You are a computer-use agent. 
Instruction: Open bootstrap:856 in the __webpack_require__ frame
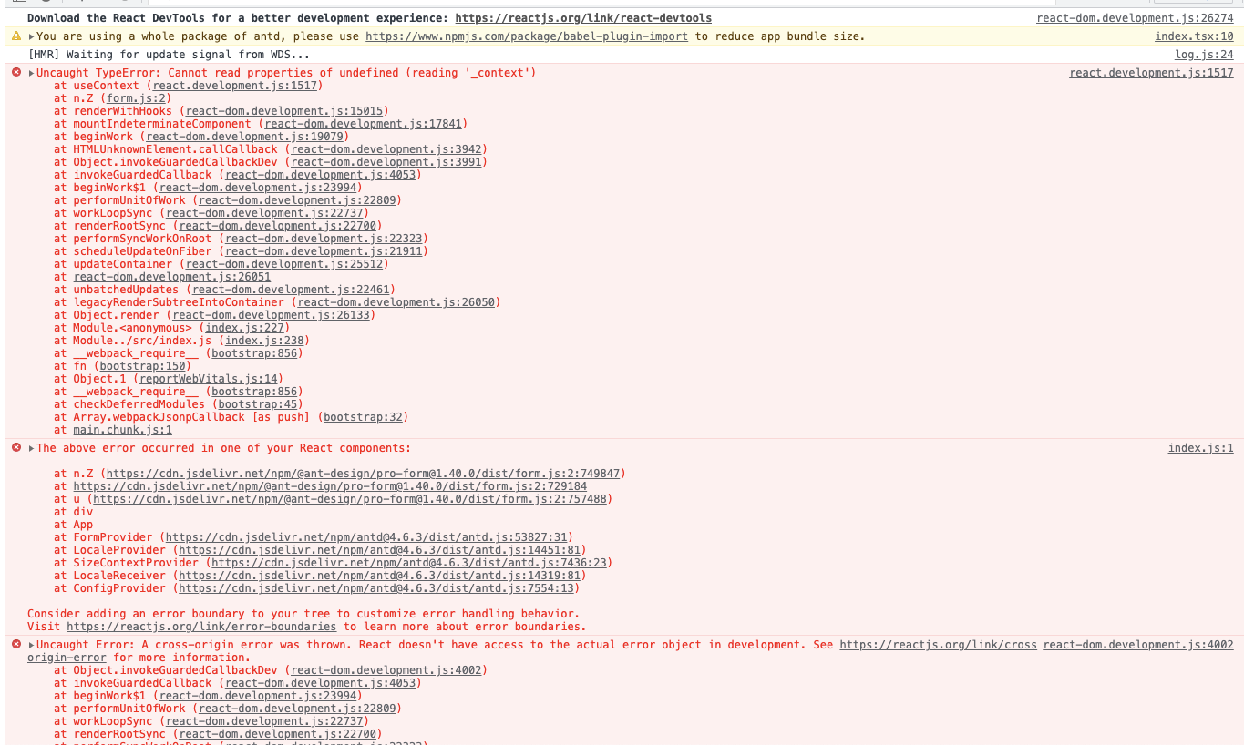point(254,352)
